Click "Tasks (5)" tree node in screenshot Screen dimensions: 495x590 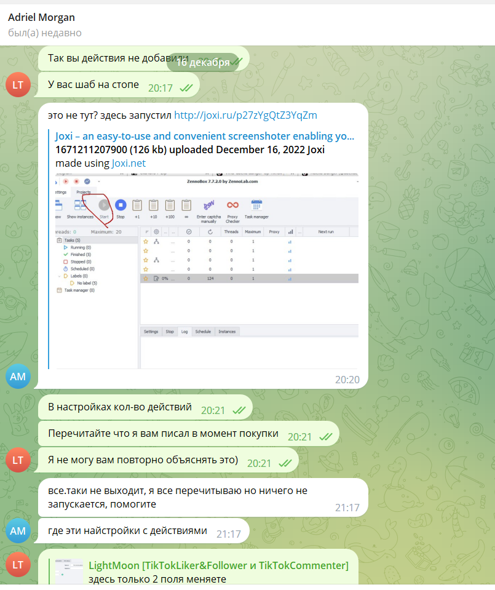72,240
